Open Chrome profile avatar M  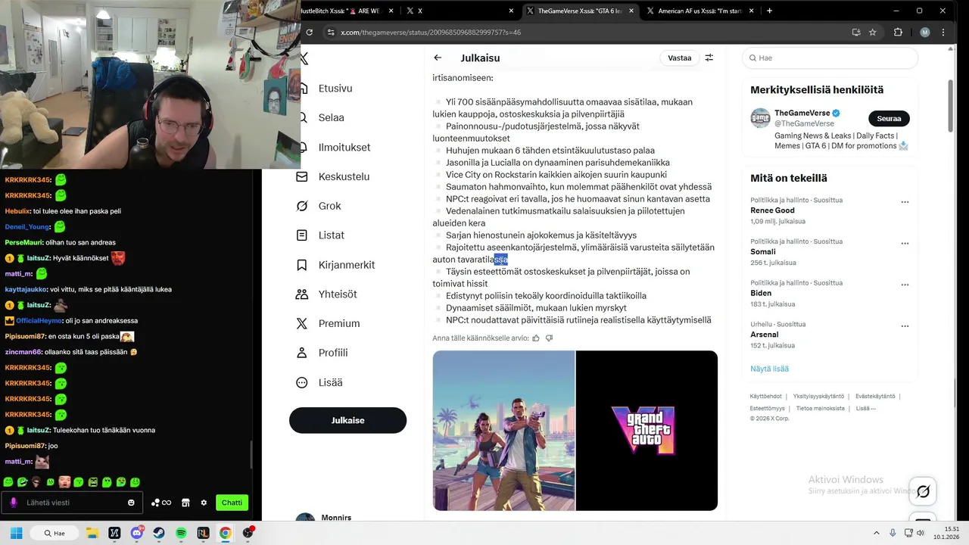924,33
